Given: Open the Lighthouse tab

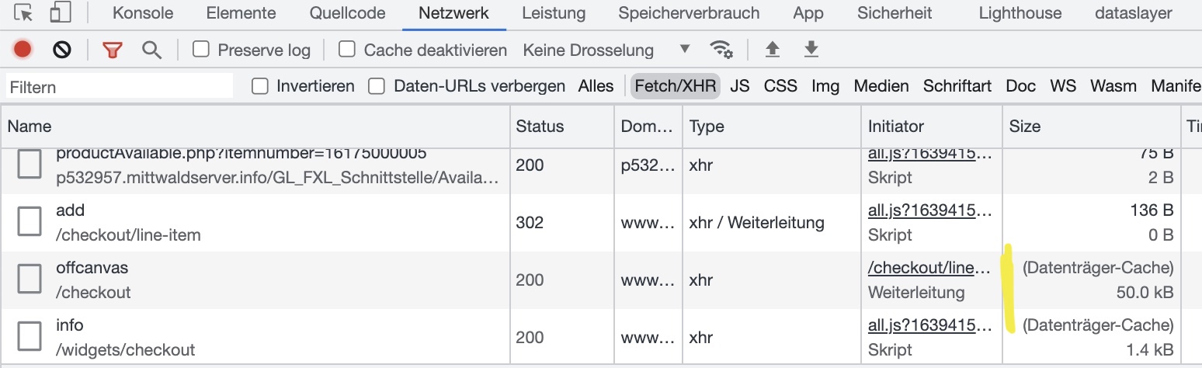Looking at the screenshot, I should (x=1020, y=13).
